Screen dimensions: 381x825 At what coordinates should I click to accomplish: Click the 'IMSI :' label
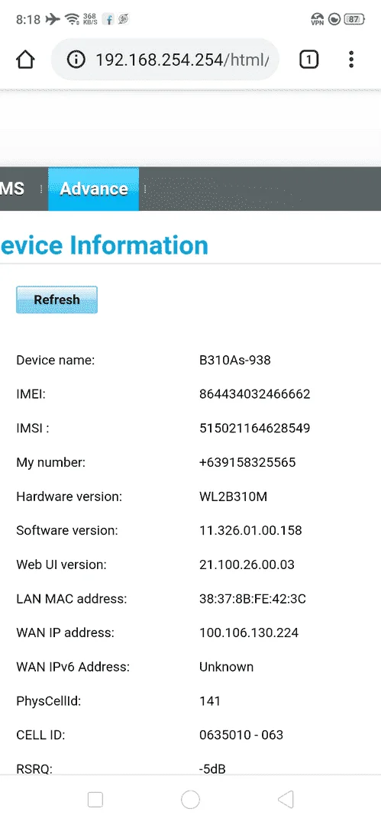click(33, 429)
